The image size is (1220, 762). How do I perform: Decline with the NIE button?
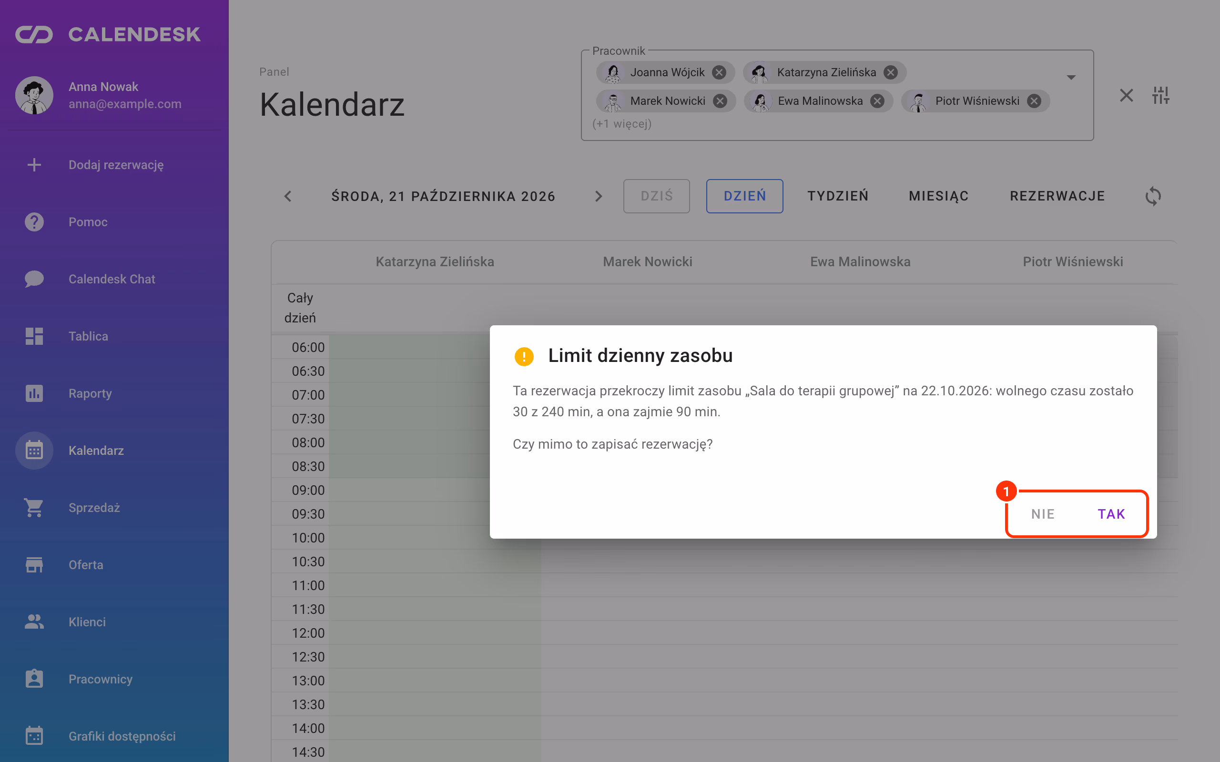[1043, 514]
